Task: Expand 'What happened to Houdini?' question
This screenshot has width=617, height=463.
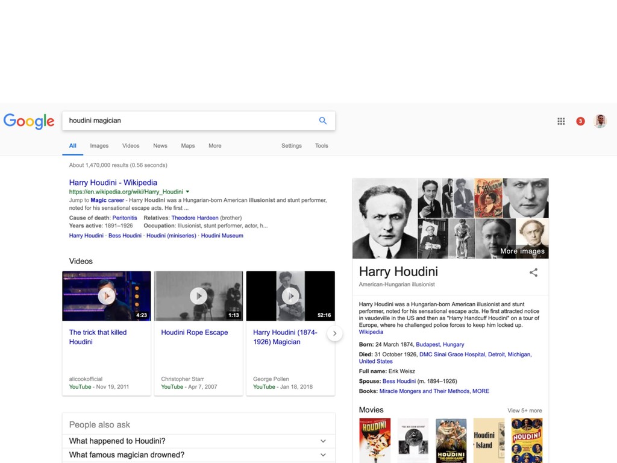Action: pyautogui.click(x=199, y=441)
